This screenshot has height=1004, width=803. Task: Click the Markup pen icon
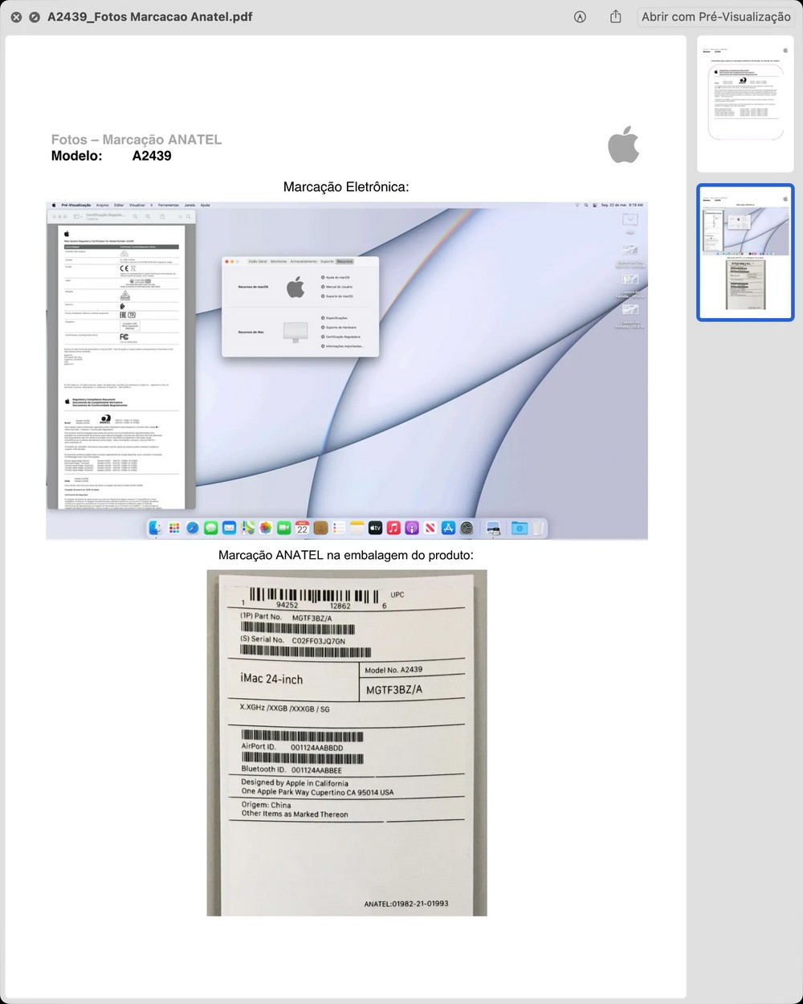click(580, 17)
